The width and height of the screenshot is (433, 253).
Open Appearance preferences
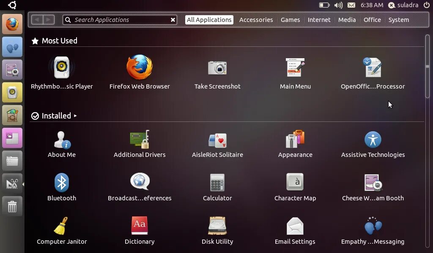coord(295,144)
